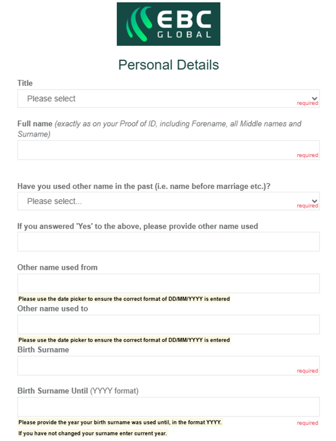
Task: Open the Title dropdown
Action: coord(168,98)
